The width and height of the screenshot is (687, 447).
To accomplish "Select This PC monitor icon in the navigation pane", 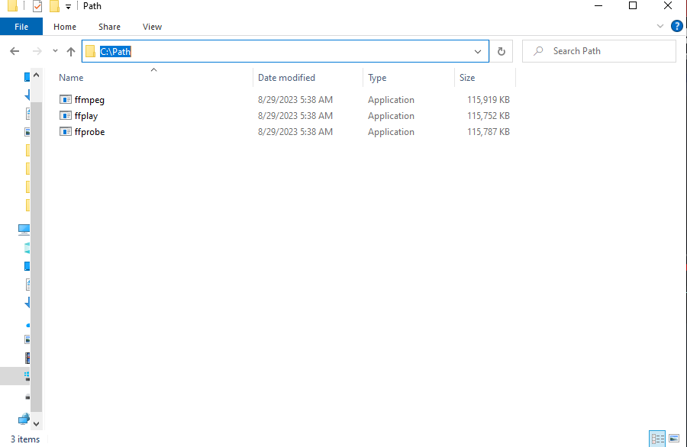I will 24,229.
